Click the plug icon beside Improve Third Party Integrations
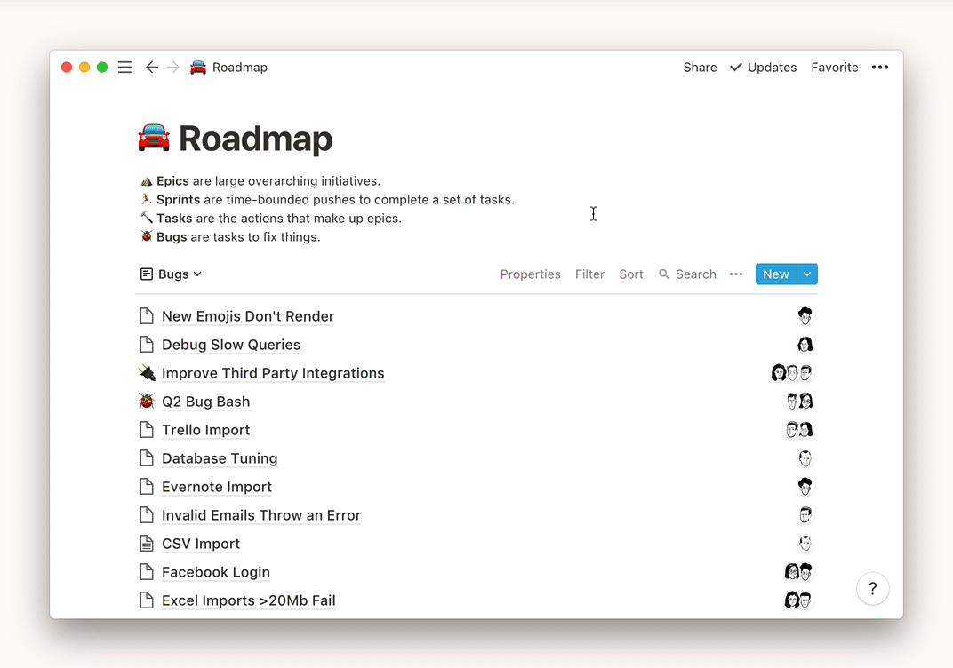This screenshot has width=953, height=668. pos(147,373)
